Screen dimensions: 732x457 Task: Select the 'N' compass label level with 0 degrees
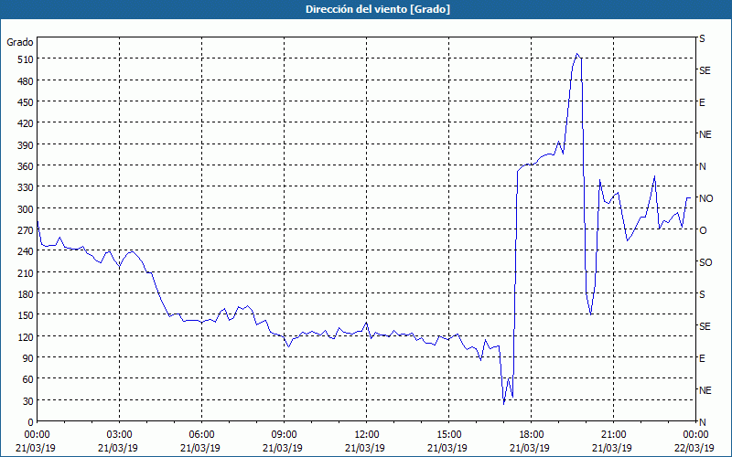coord(702,422)
